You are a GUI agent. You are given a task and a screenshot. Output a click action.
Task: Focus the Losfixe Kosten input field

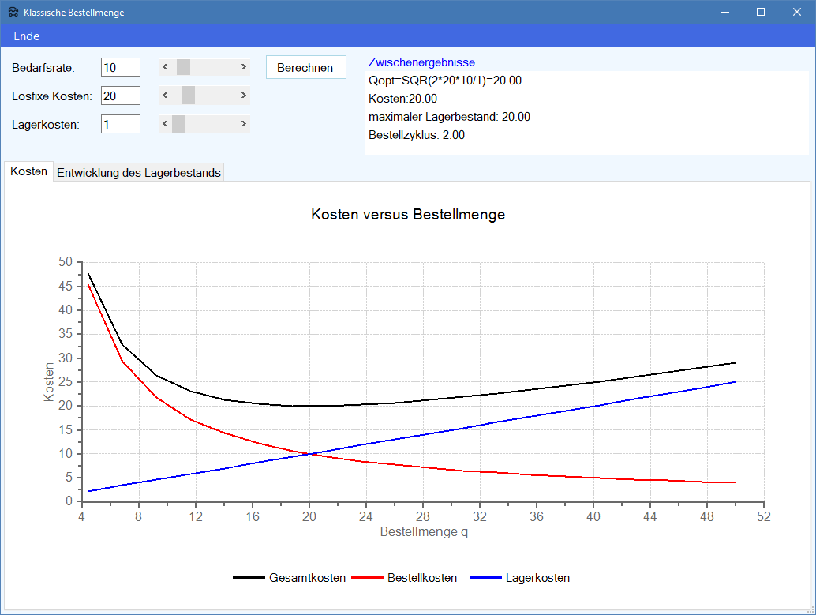tap(121, 96)
